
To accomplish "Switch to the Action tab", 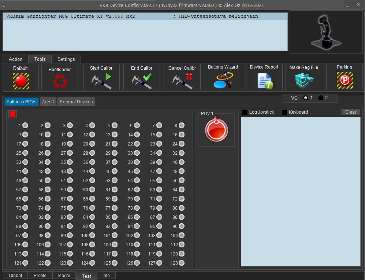I will (16, 59).
